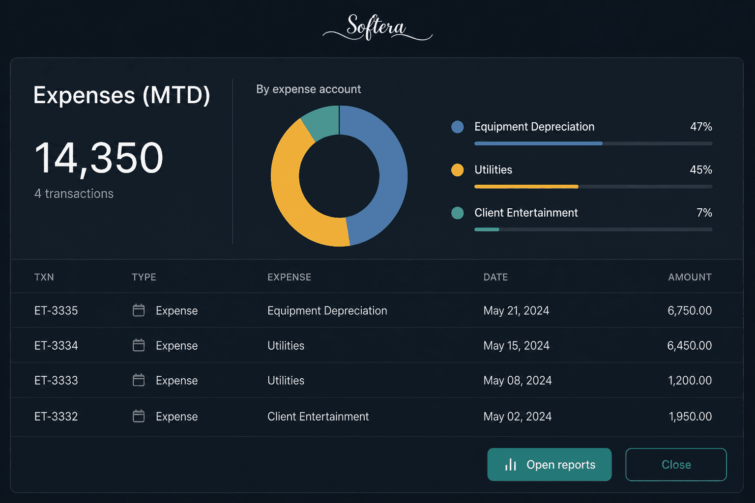The width and height of the screenshot is (755, 503).
Task: Click the Softera logo
Action: tap(377, 27)
